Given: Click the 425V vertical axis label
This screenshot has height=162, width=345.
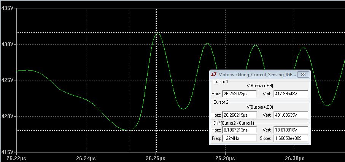Looking at the screenshot, I should point(7,80).
